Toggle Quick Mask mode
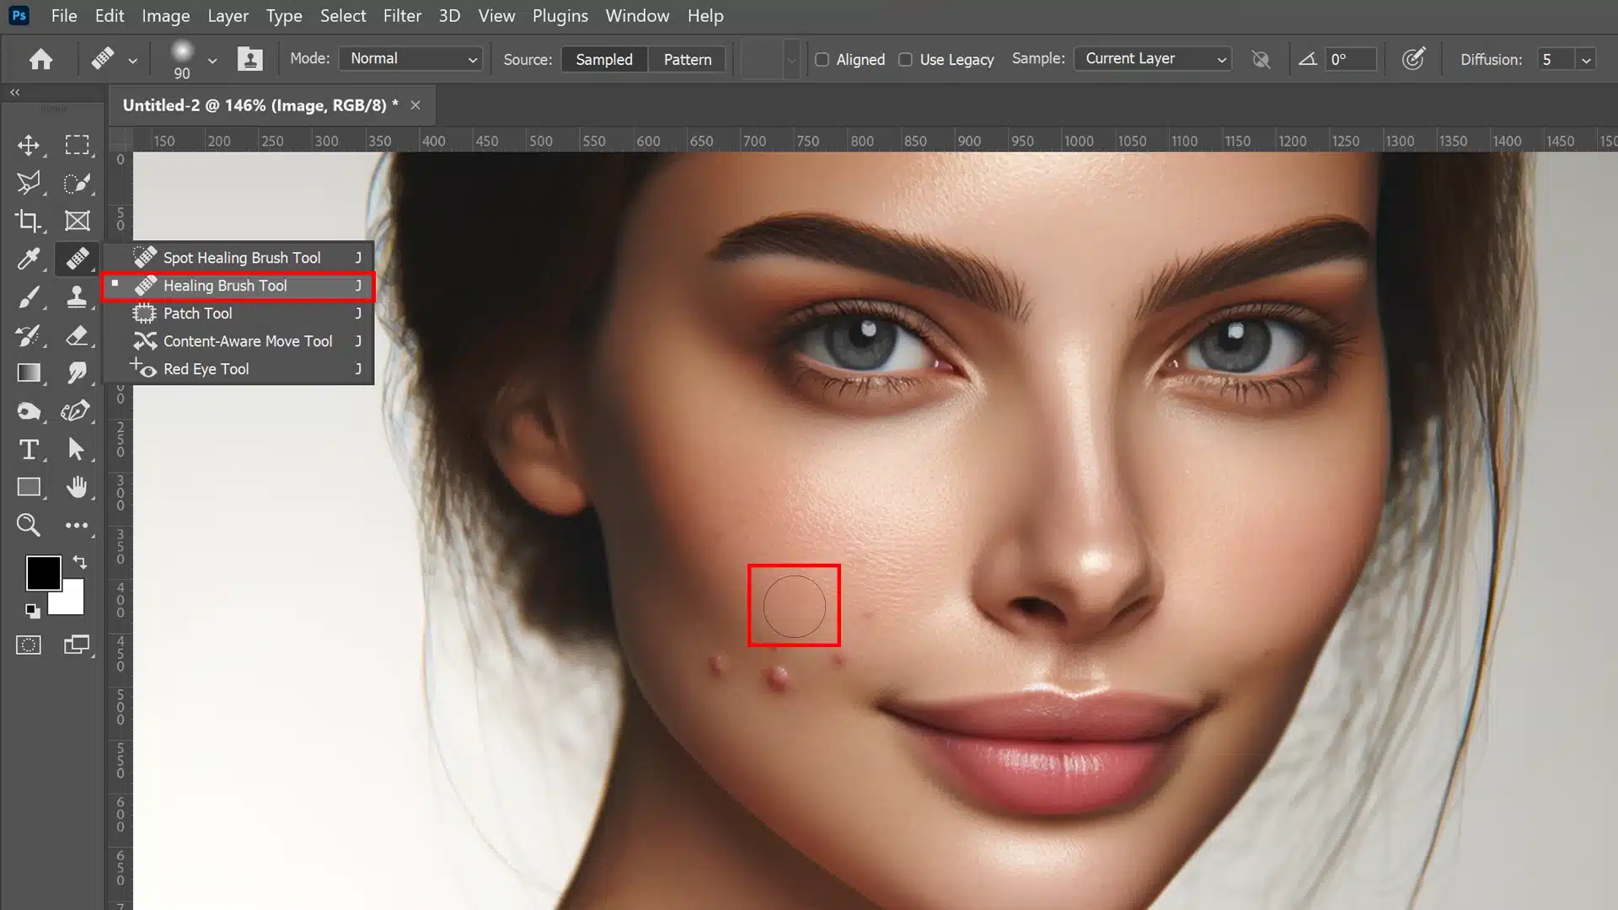Screen dimensions: 1618x910 click(29, 645)
